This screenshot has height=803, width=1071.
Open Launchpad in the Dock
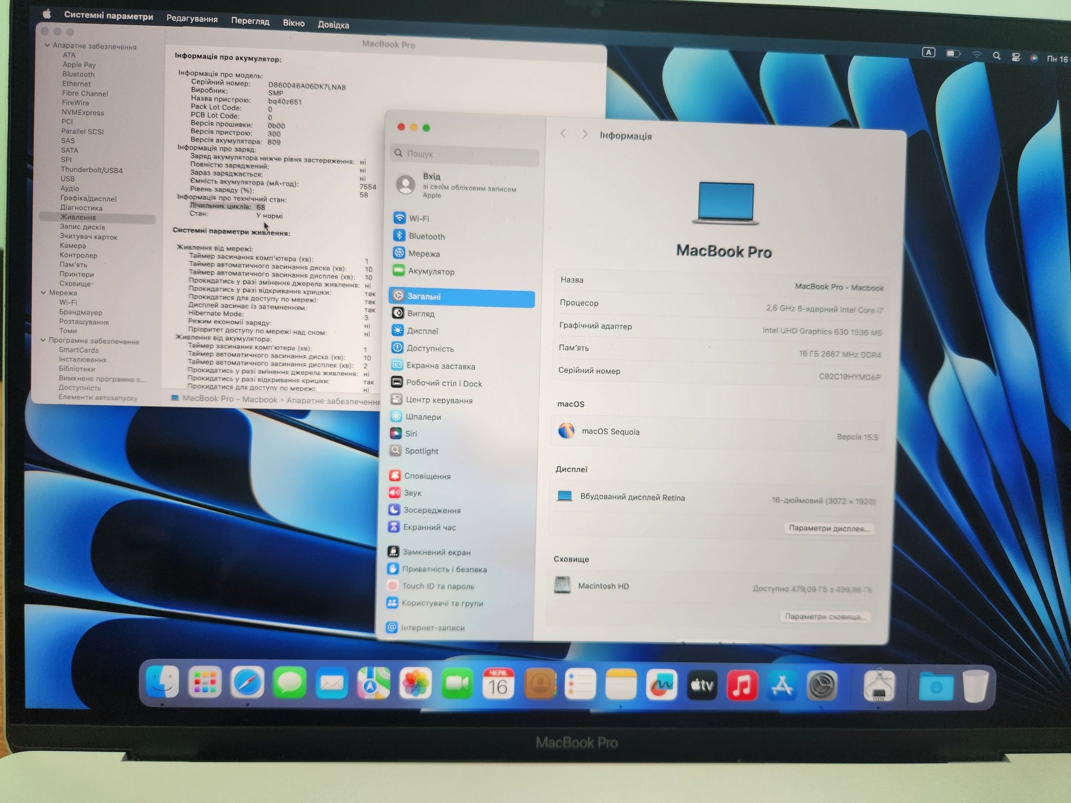point(205,683)
